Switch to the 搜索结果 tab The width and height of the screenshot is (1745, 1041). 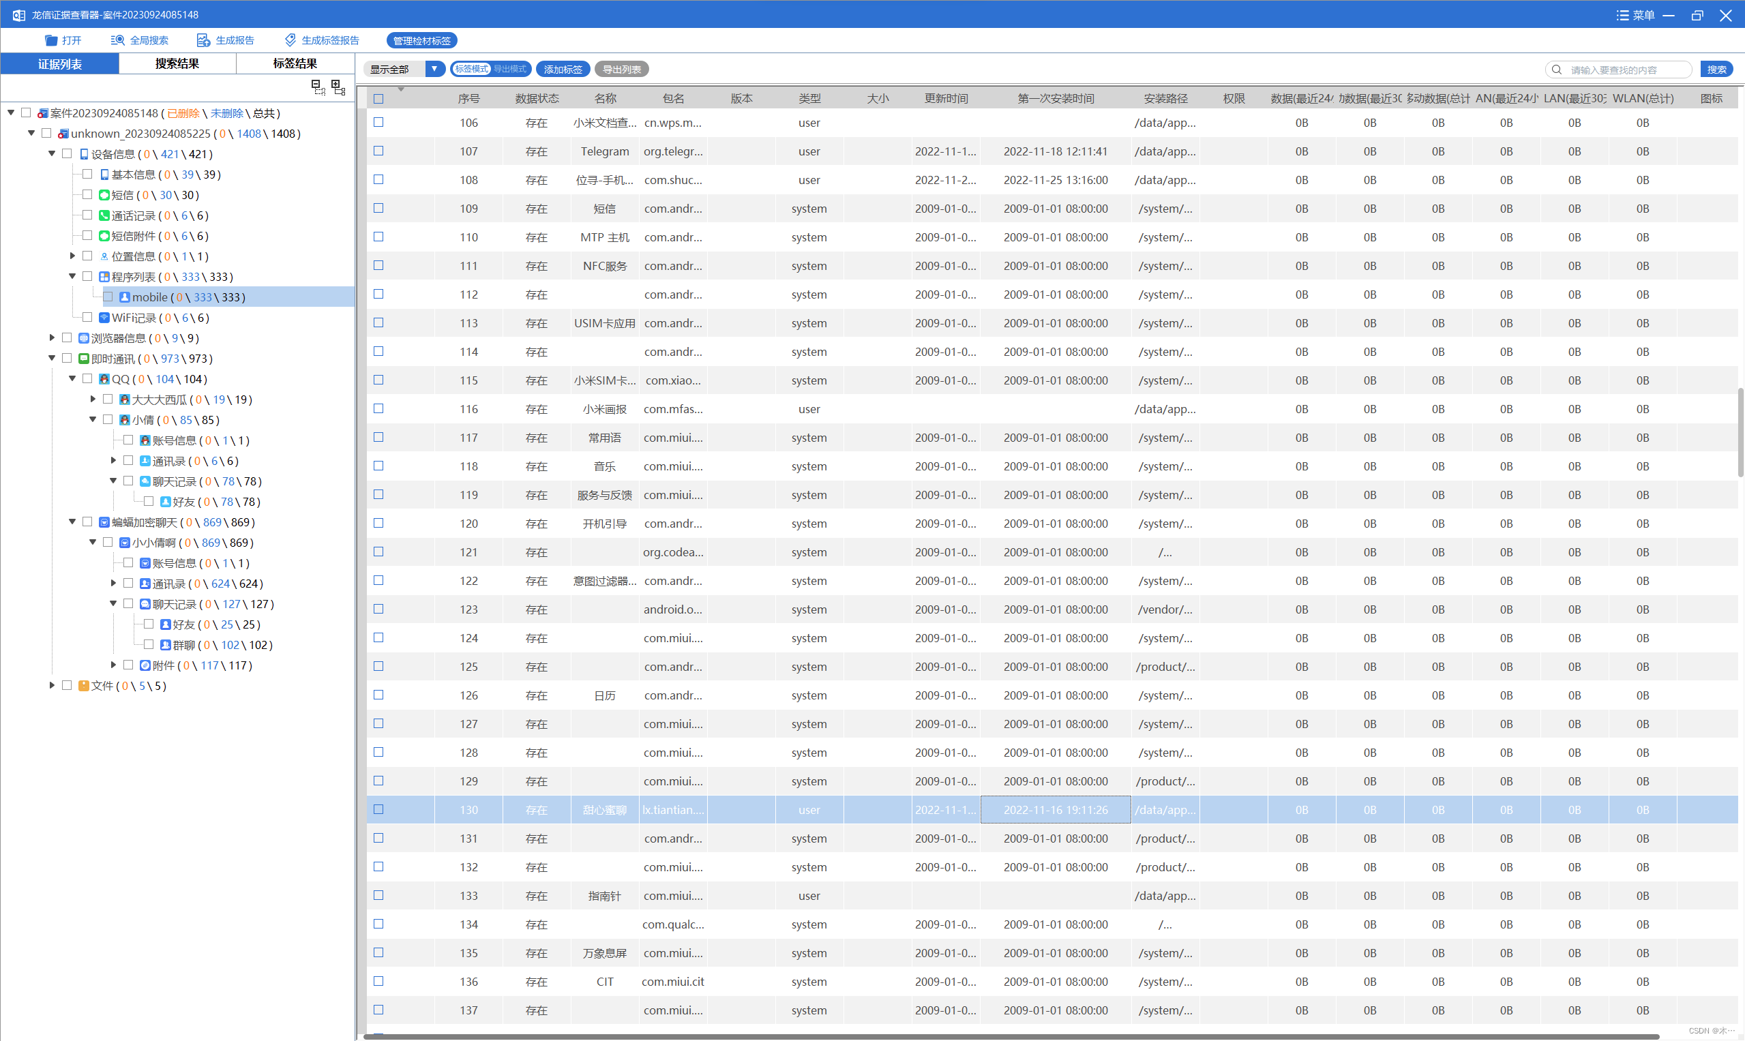click(177, 64)
